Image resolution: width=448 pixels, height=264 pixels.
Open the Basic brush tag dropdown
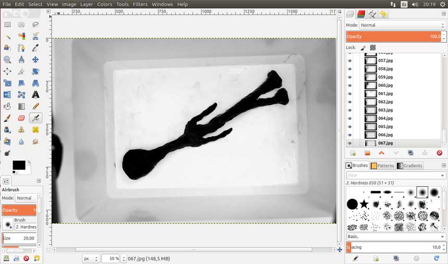pos(396,236)
